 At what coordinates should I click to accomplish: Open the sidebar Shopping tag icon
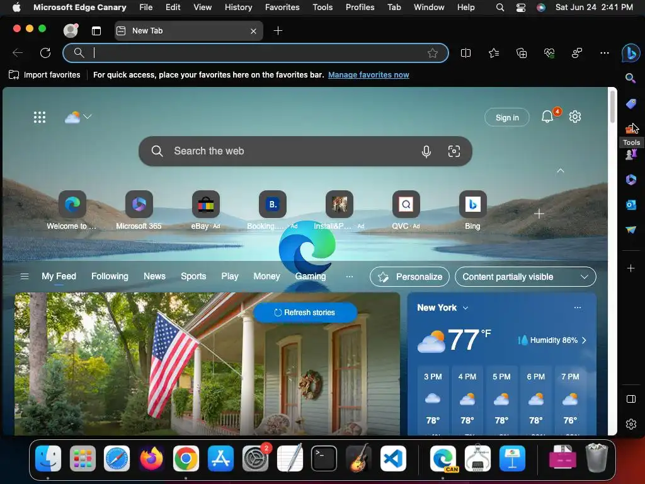pyautogui.click(x=631, y=104)
